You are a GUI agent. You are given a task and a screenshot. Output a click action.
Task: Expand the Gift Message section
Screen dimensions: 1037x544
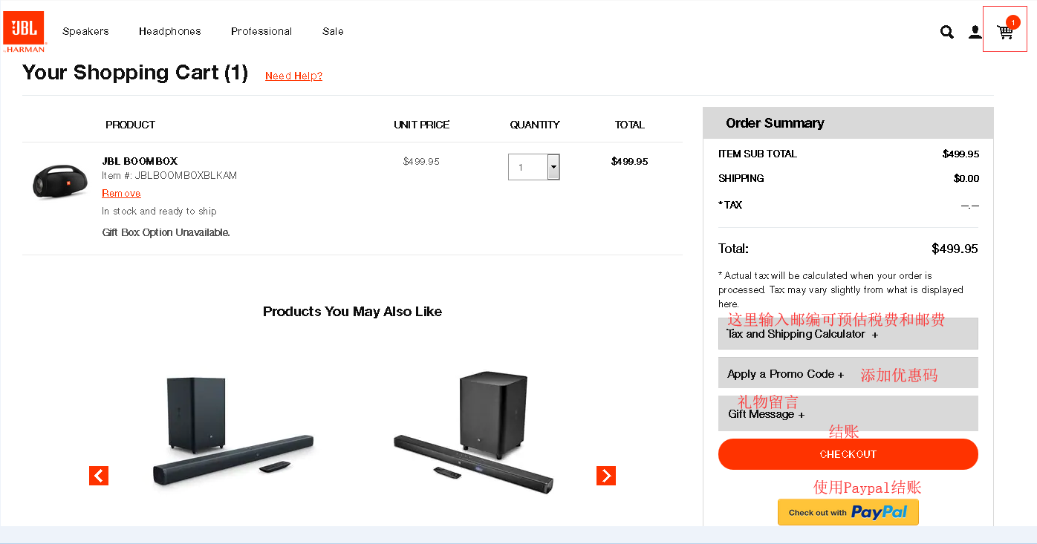848,414
